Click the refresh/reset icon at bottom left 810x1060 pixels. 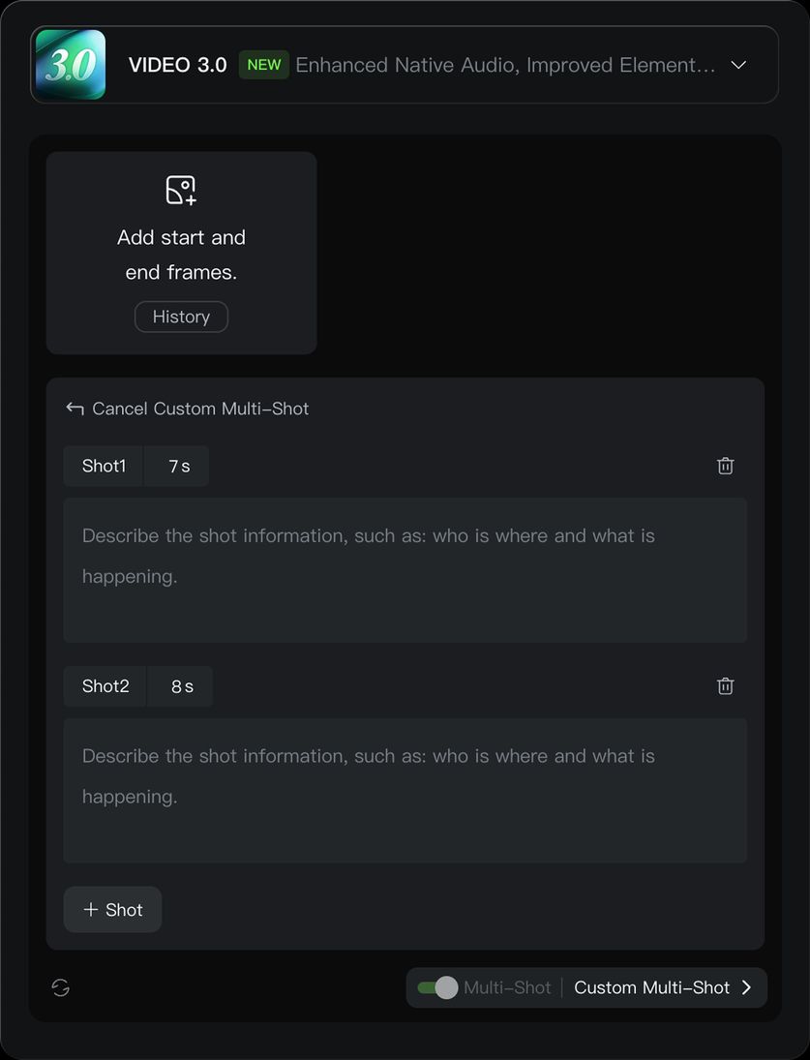coord(61,987)
